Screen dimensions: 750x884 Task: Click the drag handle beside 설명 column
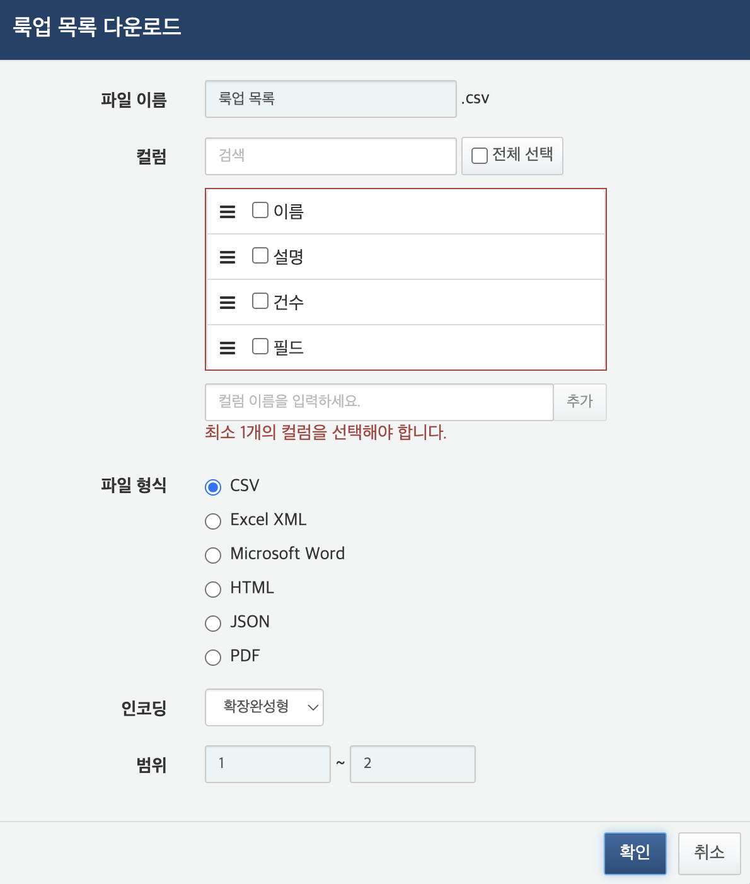pyautogui.click(x=226, y=257)
